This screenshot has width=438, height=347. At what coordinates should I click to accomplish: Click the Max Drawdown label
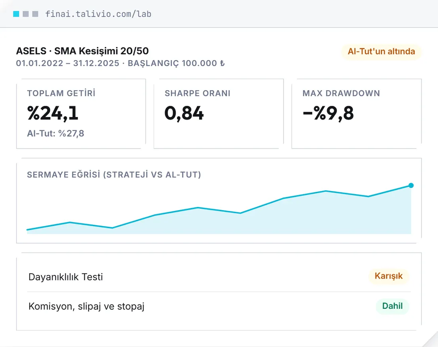[341, 93]
